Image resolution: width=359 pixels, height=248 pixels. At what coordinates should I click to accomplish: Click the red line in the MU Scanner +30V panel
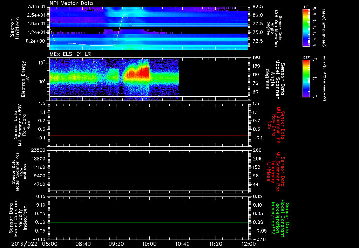click(x=149, y=136)
